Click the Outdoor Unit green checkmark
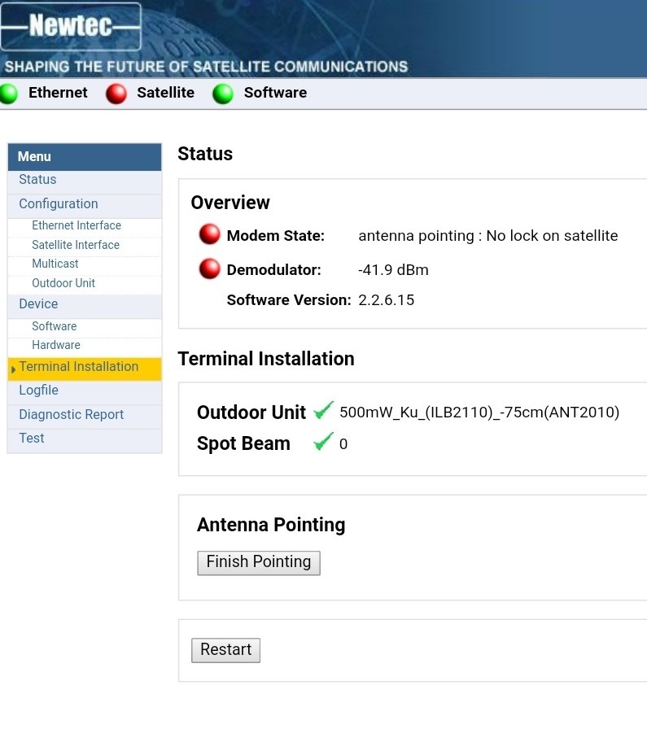Image resolution: width=647 pixels, height=729 pixels. coord(323,410)
